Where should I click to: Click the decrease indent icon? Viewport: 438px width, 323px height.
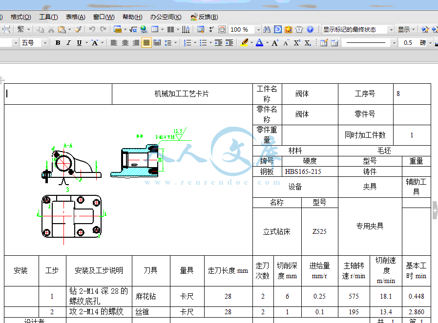[x=218, y=43]
